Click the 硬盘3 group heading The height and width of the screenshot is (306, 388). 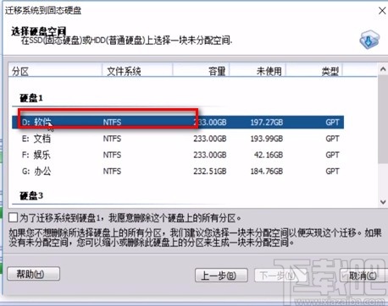pos(31,195)
